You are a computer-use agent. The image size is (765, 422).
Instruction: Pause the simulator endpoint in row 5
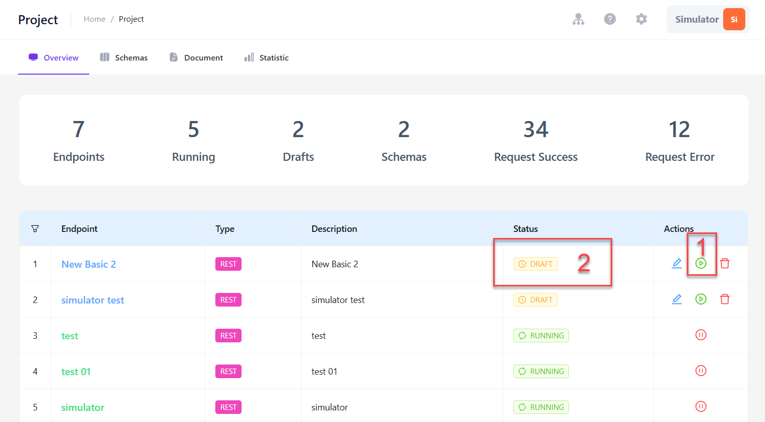[x=701, y=406]
